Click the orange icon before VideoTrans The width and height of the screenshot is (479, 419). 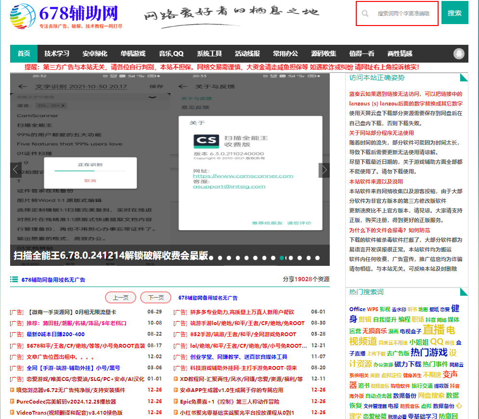12,412
